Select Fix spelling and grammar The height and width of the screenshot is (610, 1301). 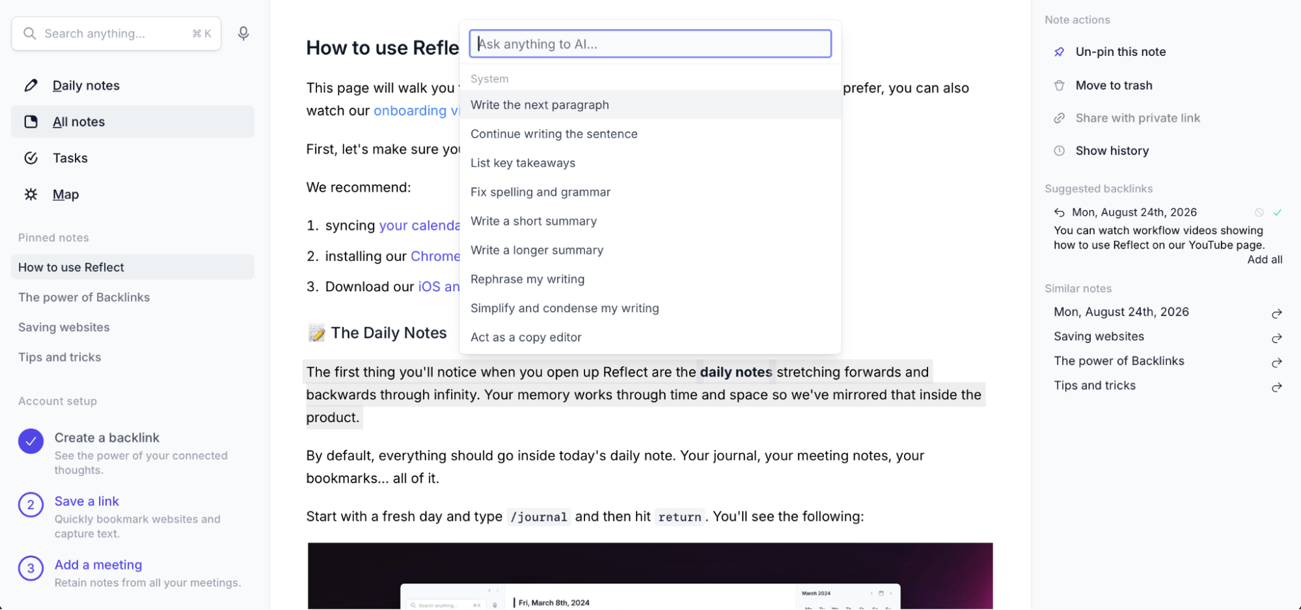650,192
